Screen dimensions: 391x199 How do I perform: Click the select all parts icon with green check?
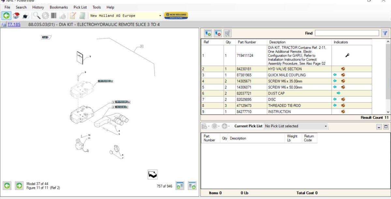208,33
